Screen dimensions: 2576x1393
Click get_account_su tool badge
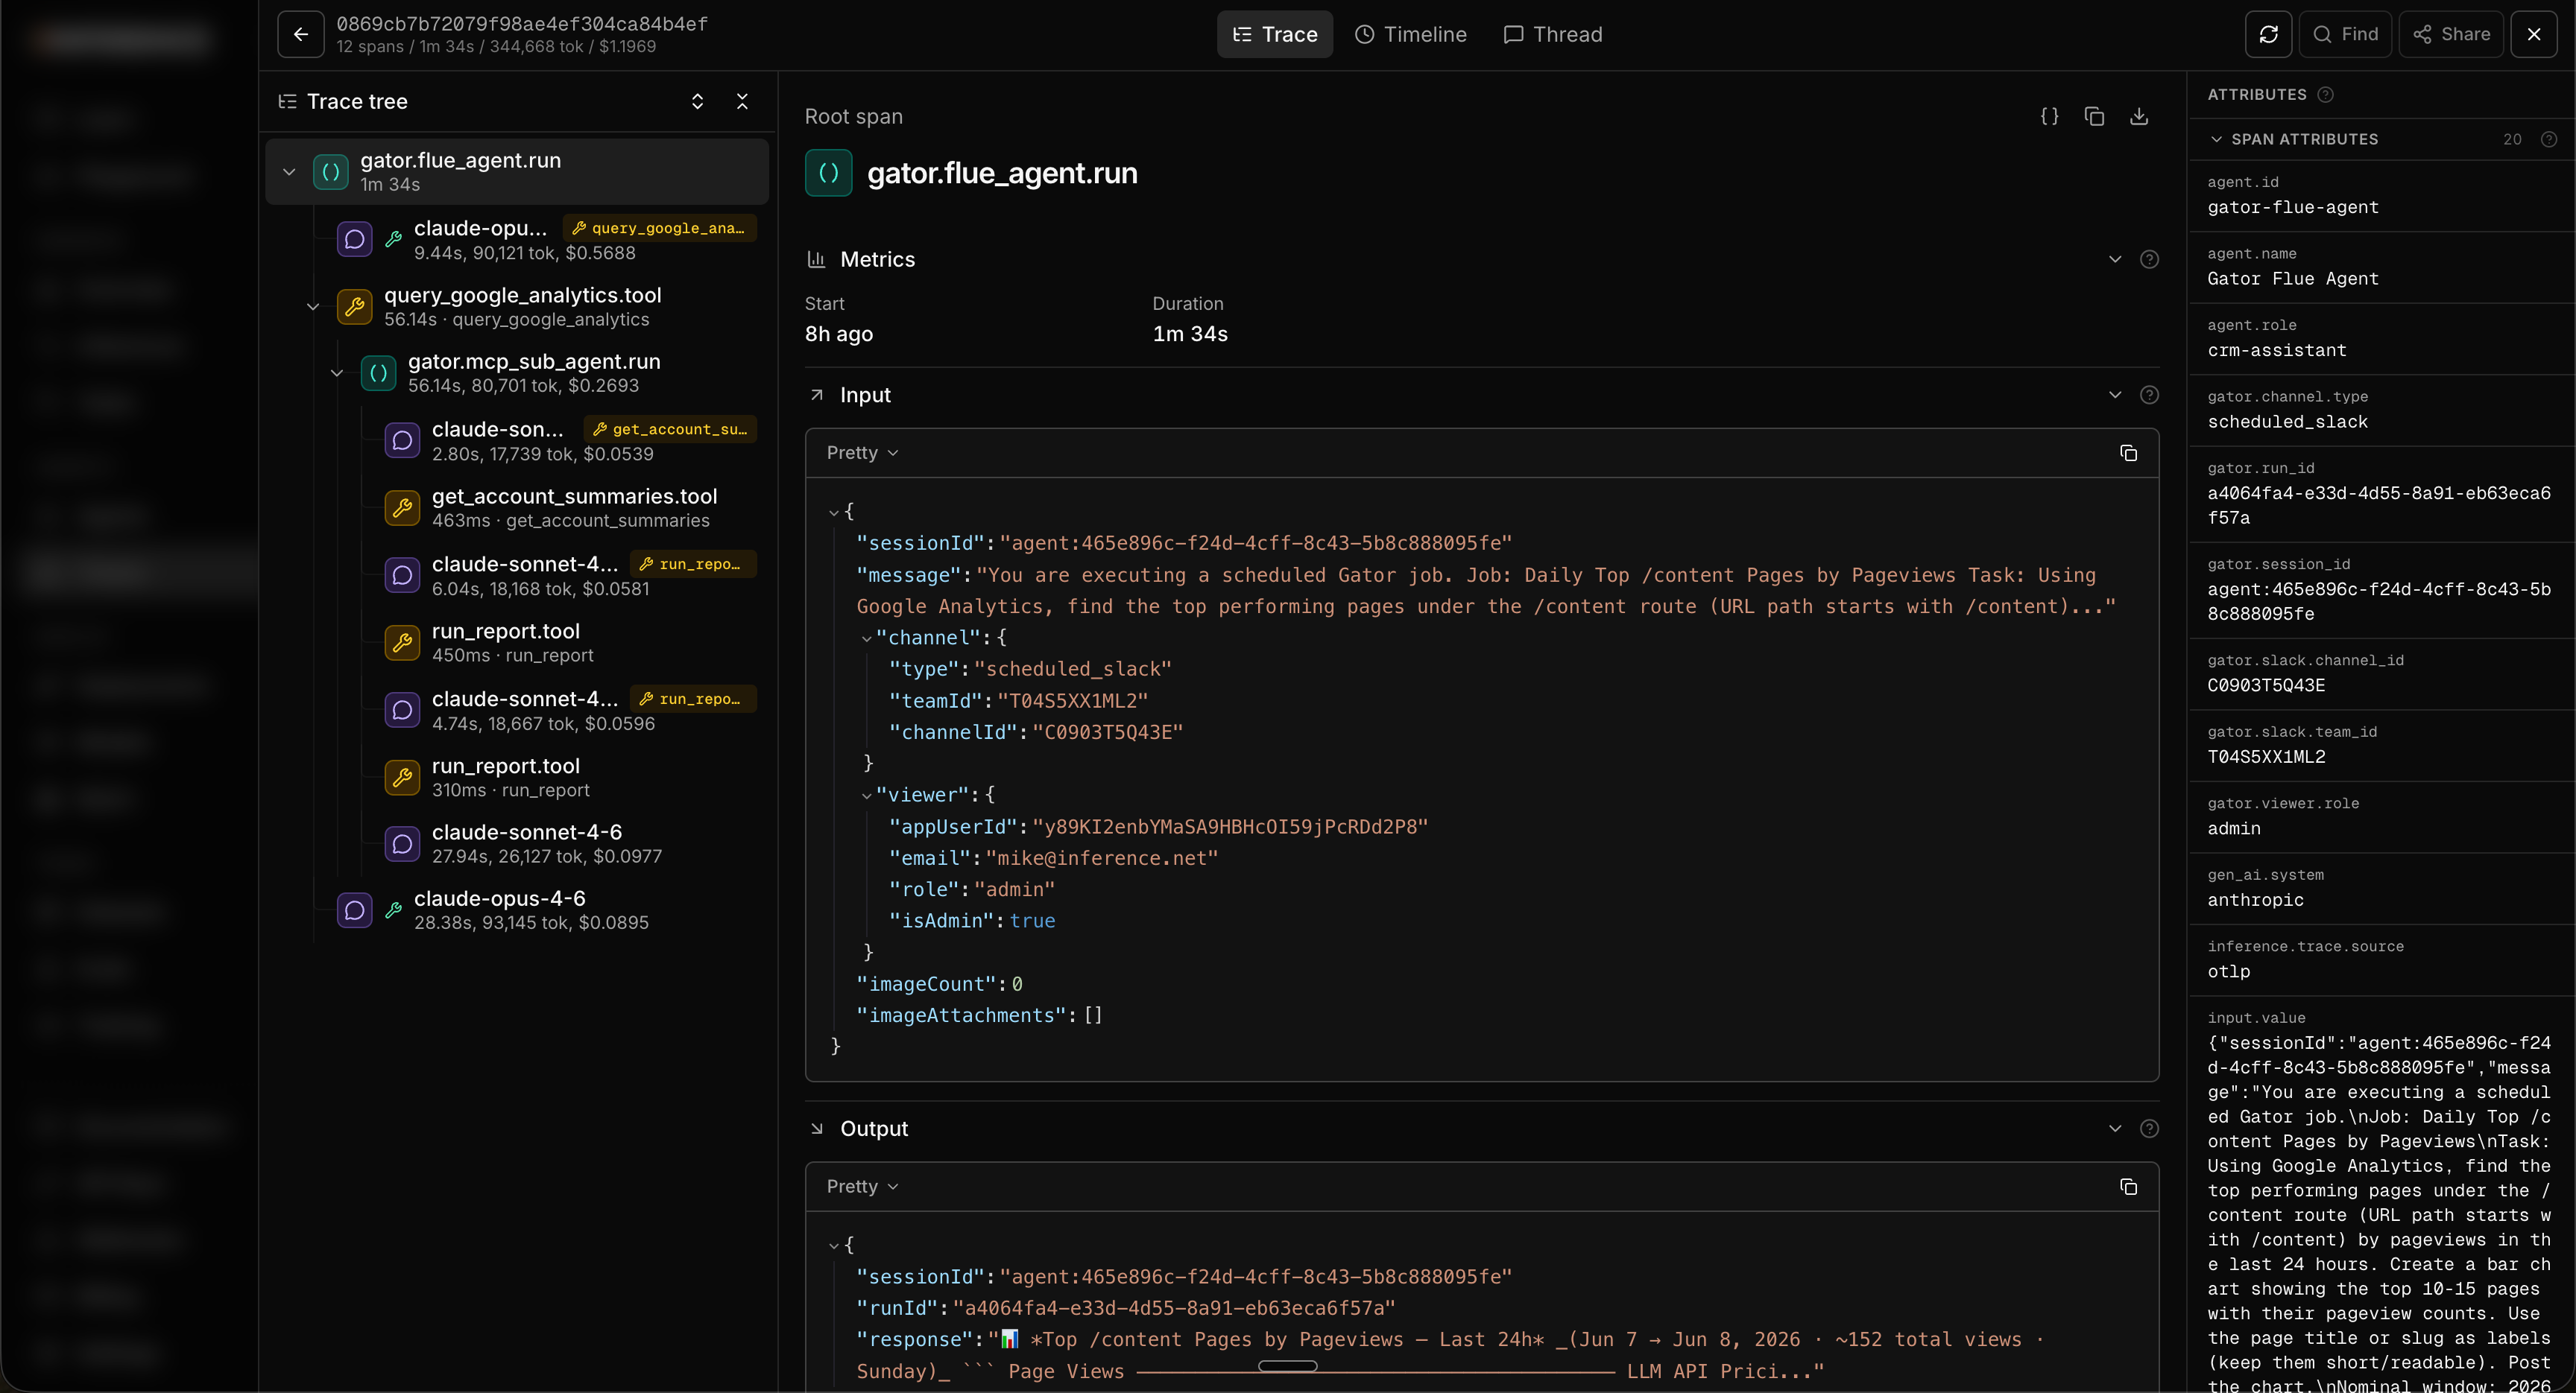(x=670, y=428)
